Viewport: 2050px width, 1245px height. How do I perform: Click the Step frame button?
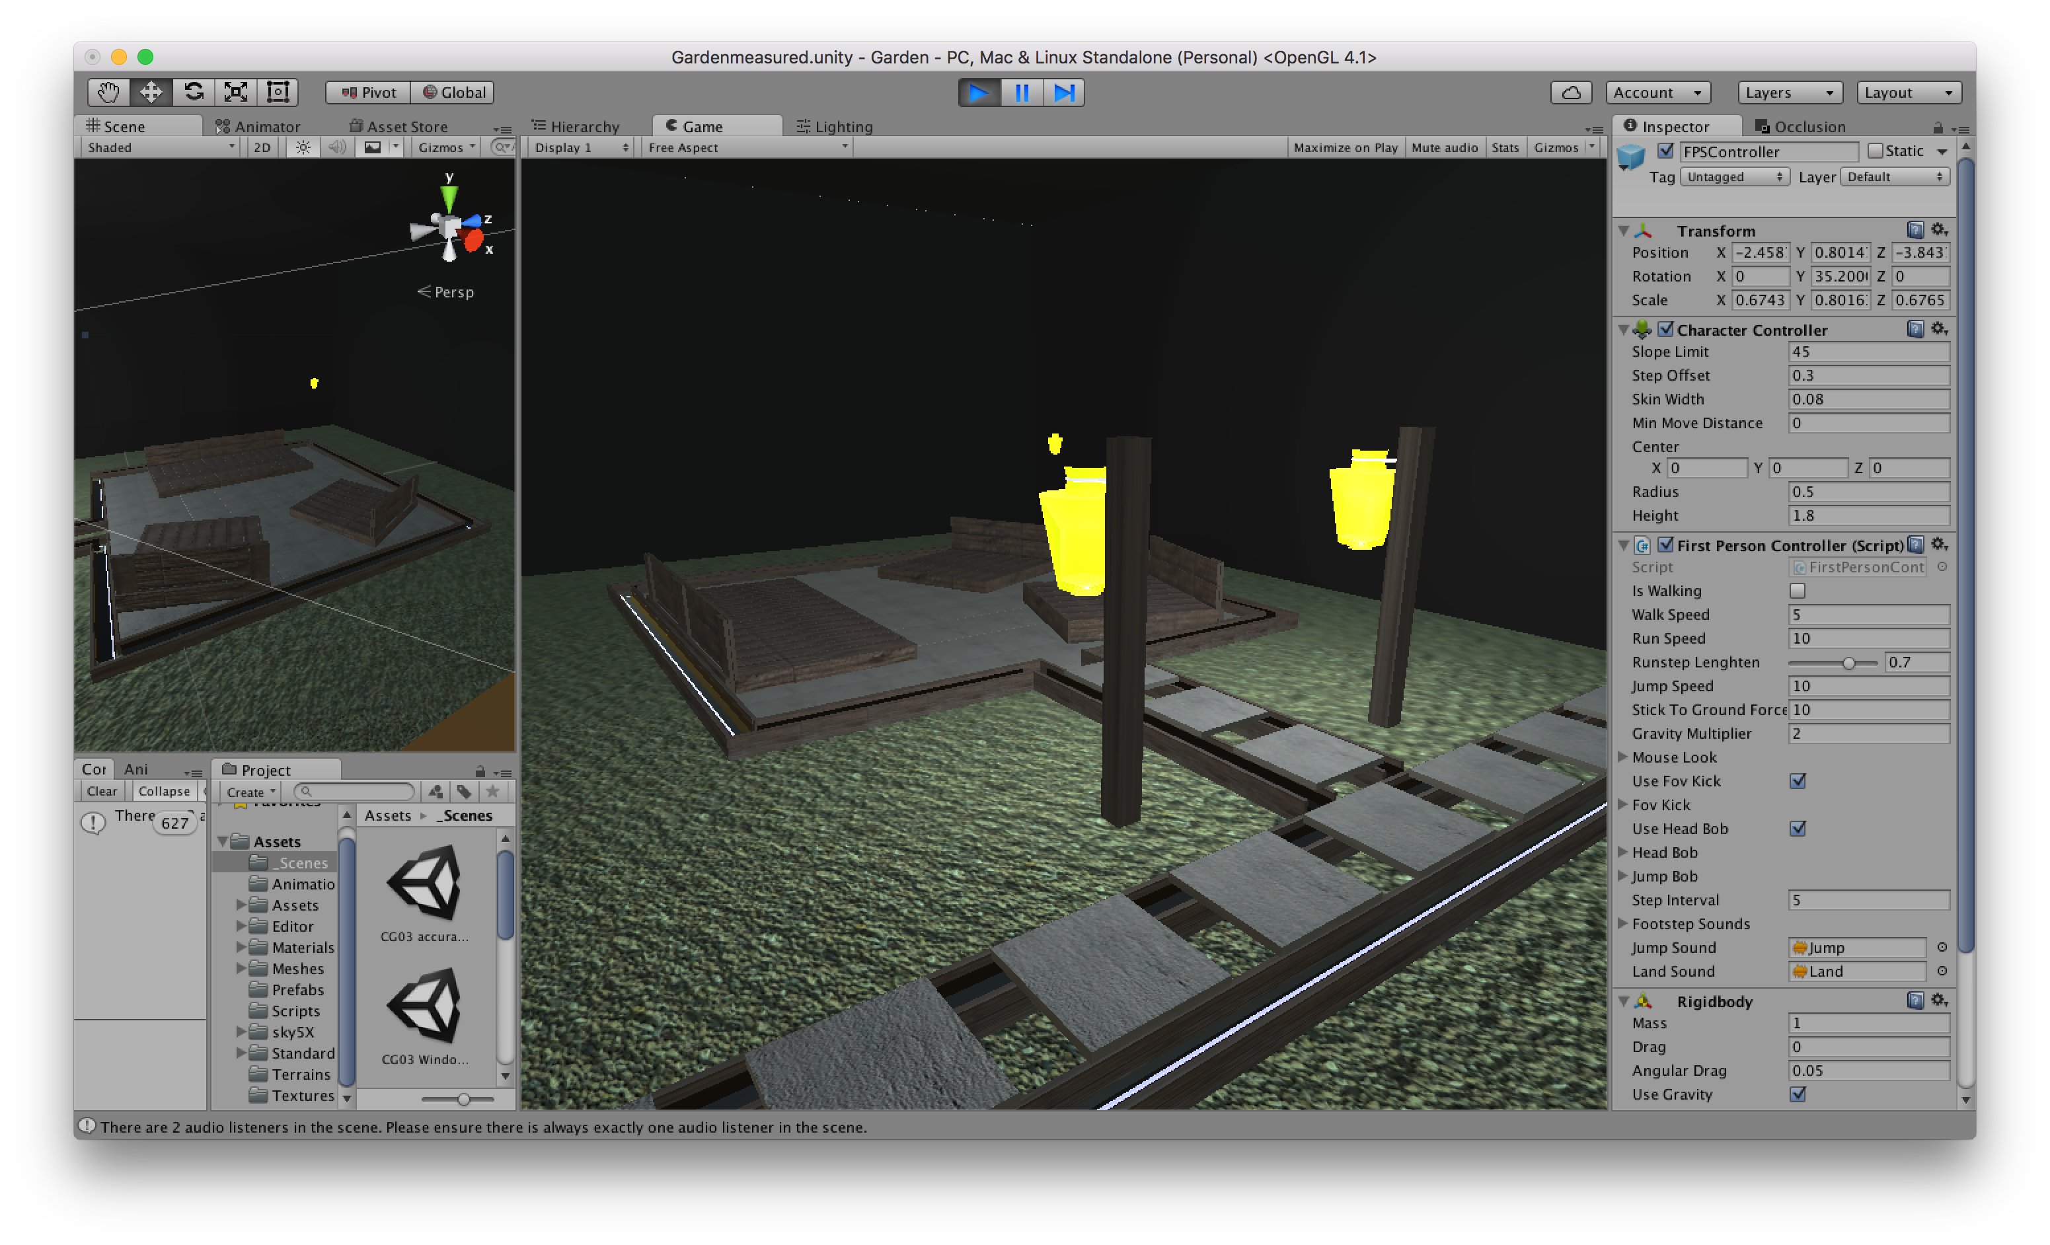tap(1064, 93)
